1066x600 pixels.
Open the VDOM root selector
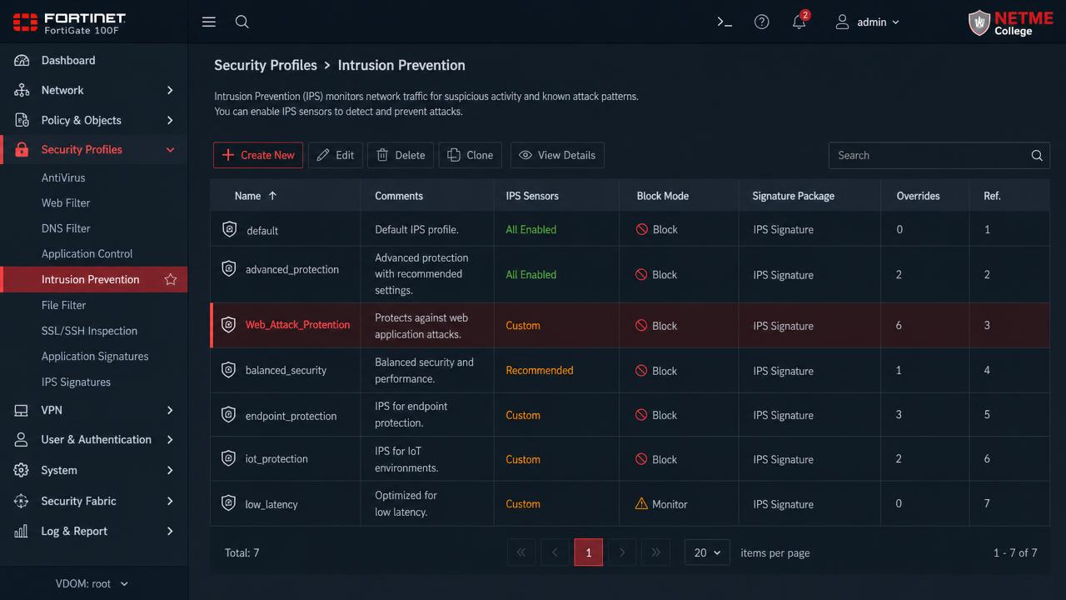(92, 583)
